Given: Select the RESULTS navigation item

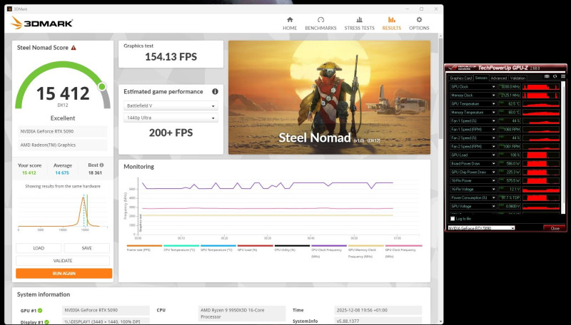Looking at the screenshot, I should click(x=391, y=24).
